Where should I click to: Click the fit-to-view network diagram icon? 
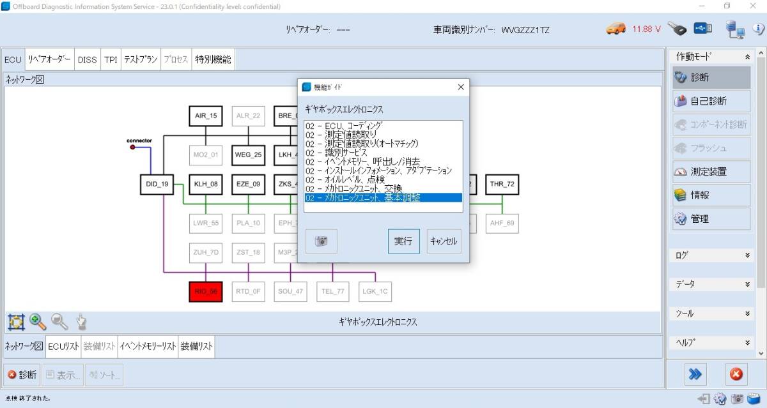pos(16,321)
